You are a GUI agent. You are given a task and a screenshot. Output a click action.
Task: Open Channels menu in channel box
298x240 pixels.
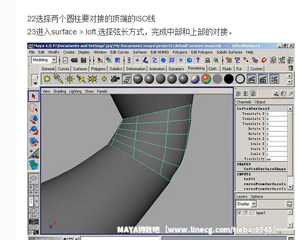[x=244, y=102]
